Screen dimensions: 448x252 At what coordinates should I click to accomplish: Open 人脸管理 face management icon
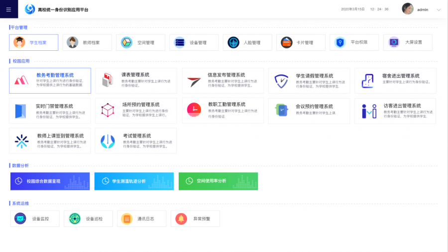pos(233,42)
